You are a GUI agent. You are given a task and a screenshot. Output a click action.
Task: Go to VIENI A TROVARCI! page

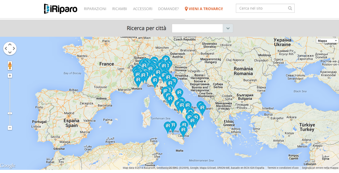[x=204, y=9]
